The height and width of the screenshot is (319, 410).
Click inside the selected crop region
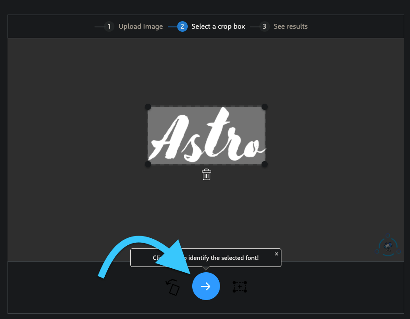(x=206, y=135)
